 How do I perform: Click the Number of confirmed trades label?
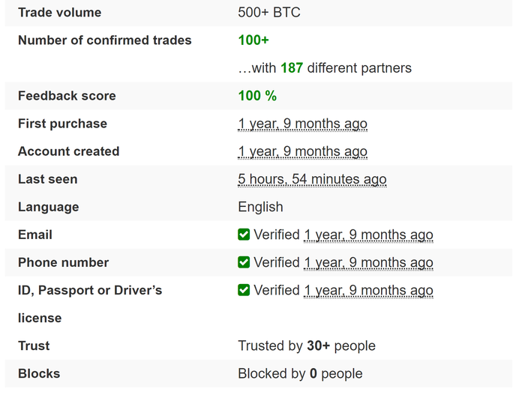pos(105,40)
